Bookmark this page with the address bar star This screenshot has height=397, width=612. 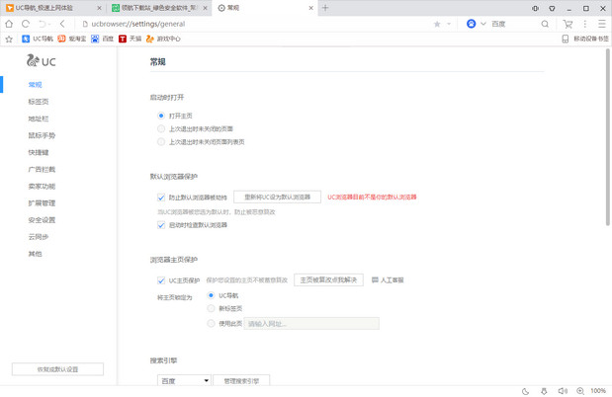point(437,24)
